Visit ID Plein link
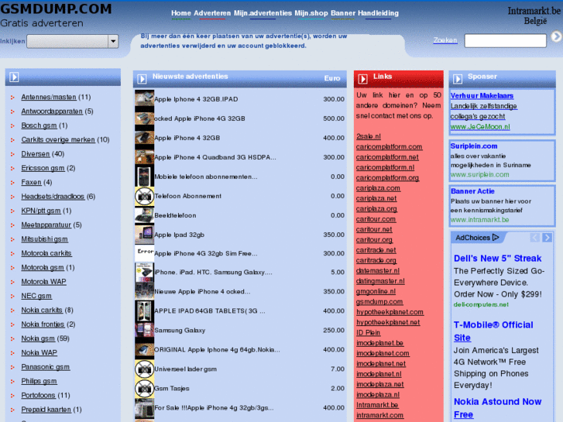The height and width of the screenshot is (422, 563). click(368, 333)
